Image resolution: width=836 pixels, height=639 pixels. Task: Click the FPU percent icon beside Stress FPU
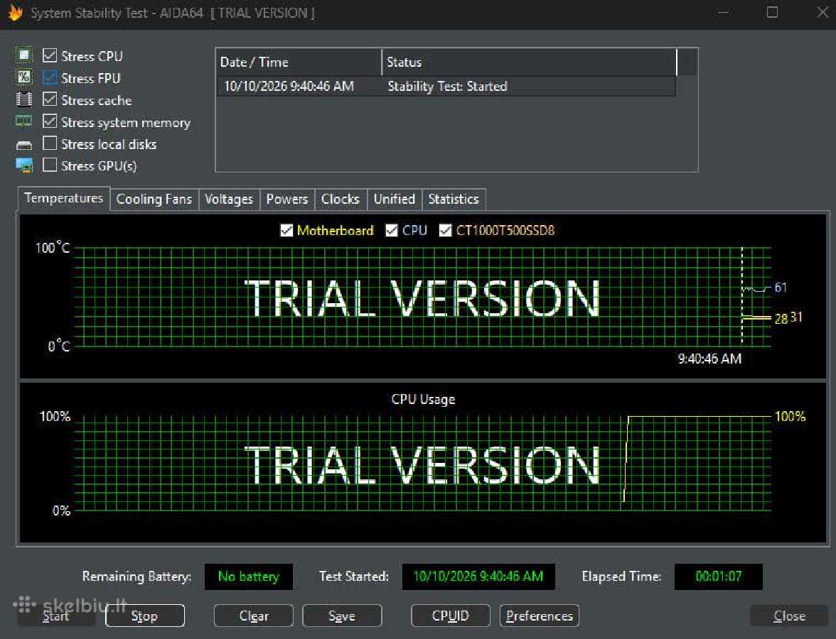tap(24, 77)
